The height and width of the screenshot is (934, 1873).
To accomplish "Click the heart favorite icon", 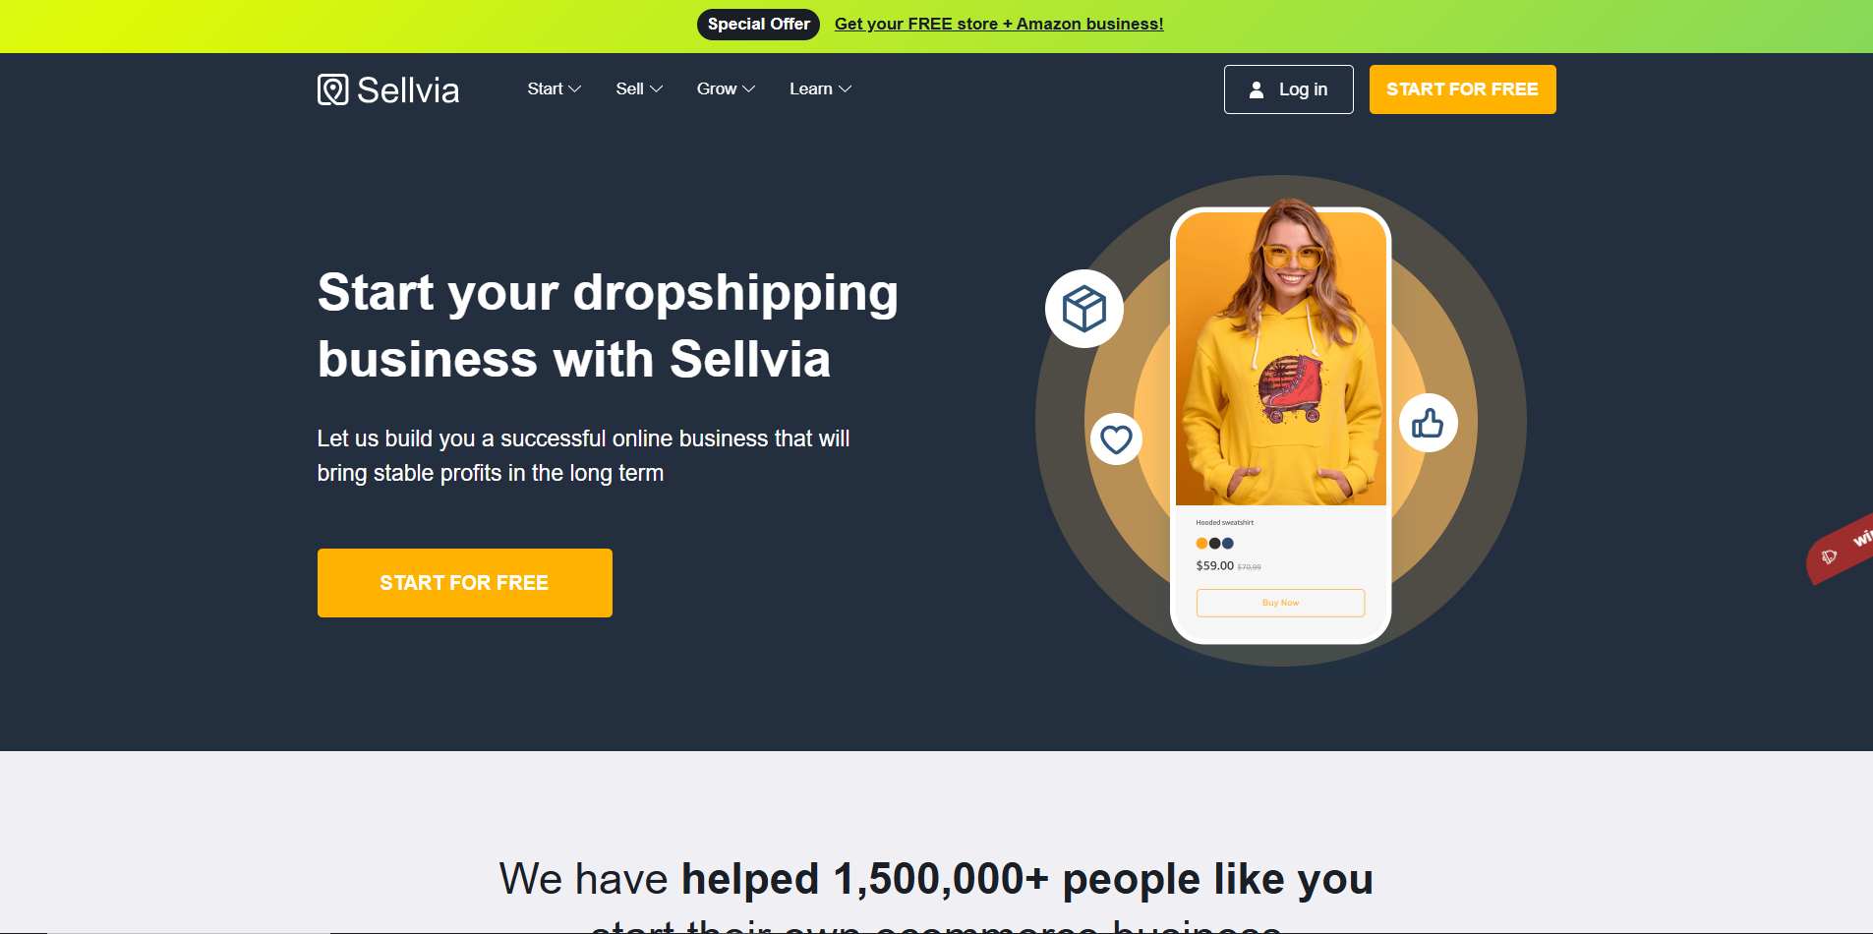I will [1116, 438].
